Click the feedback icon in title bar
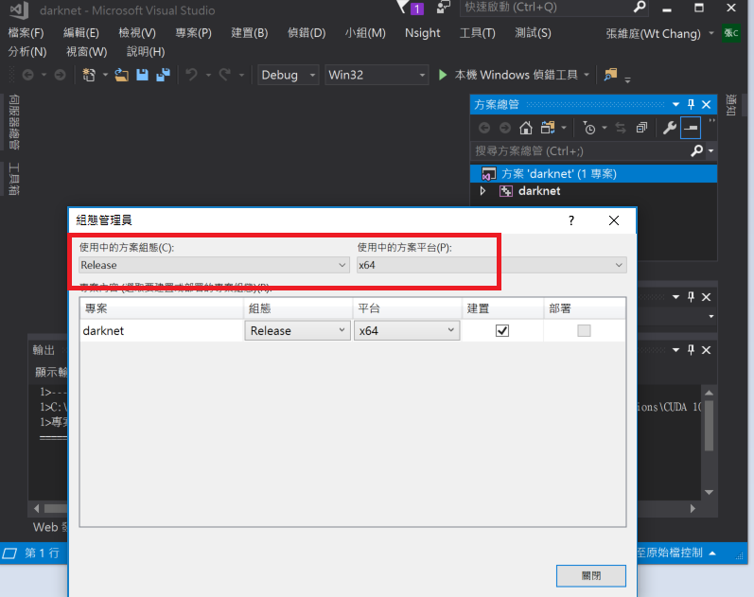Image resolution: width=754 pixels, height=597 pixels. [x=444, y=7]
